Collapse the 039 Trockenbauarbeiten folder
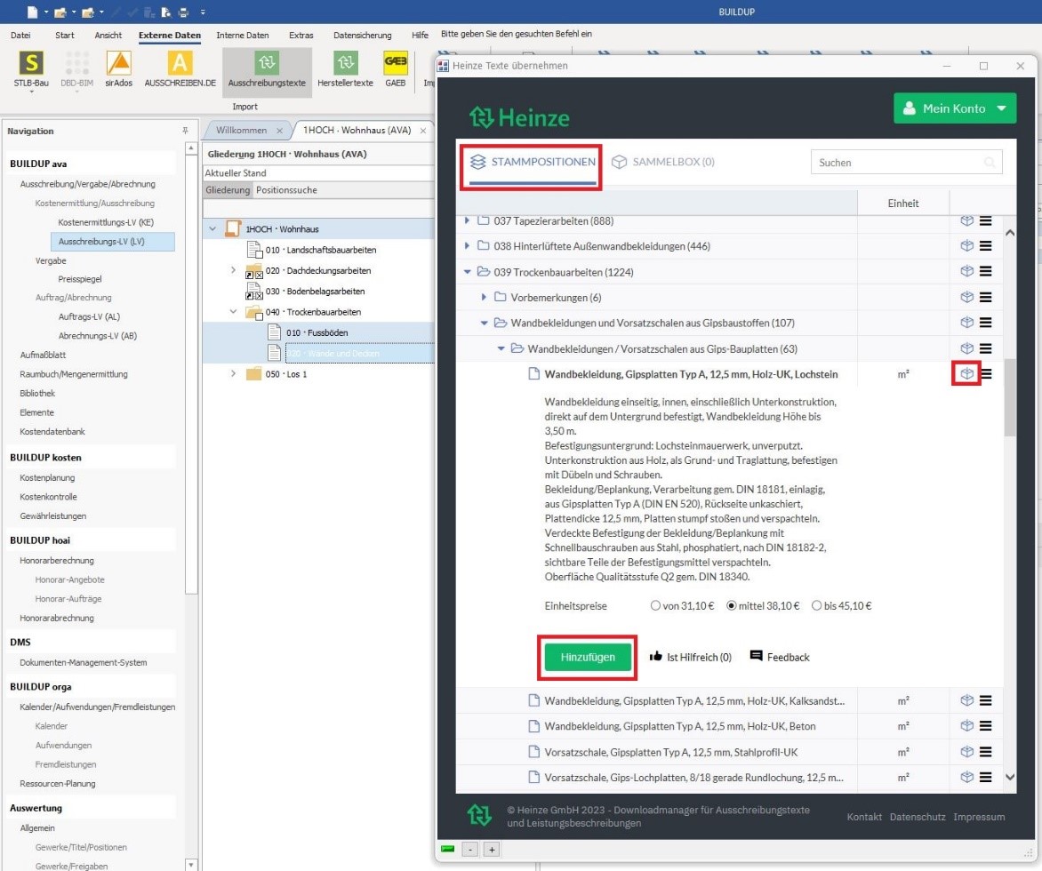The width and height of the screenshot is (1042, 871). tap(467, 272)
